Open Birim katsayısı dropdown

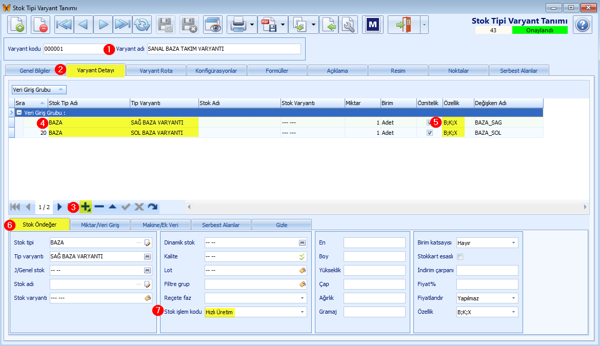[513, 243]
